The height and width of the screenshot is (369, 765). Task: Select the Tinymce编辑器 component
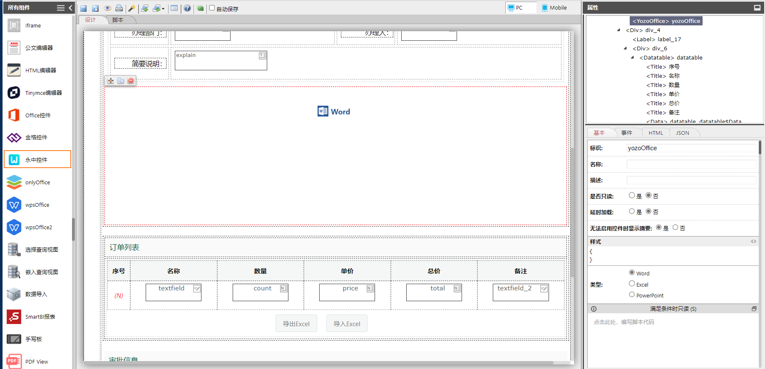37,93
